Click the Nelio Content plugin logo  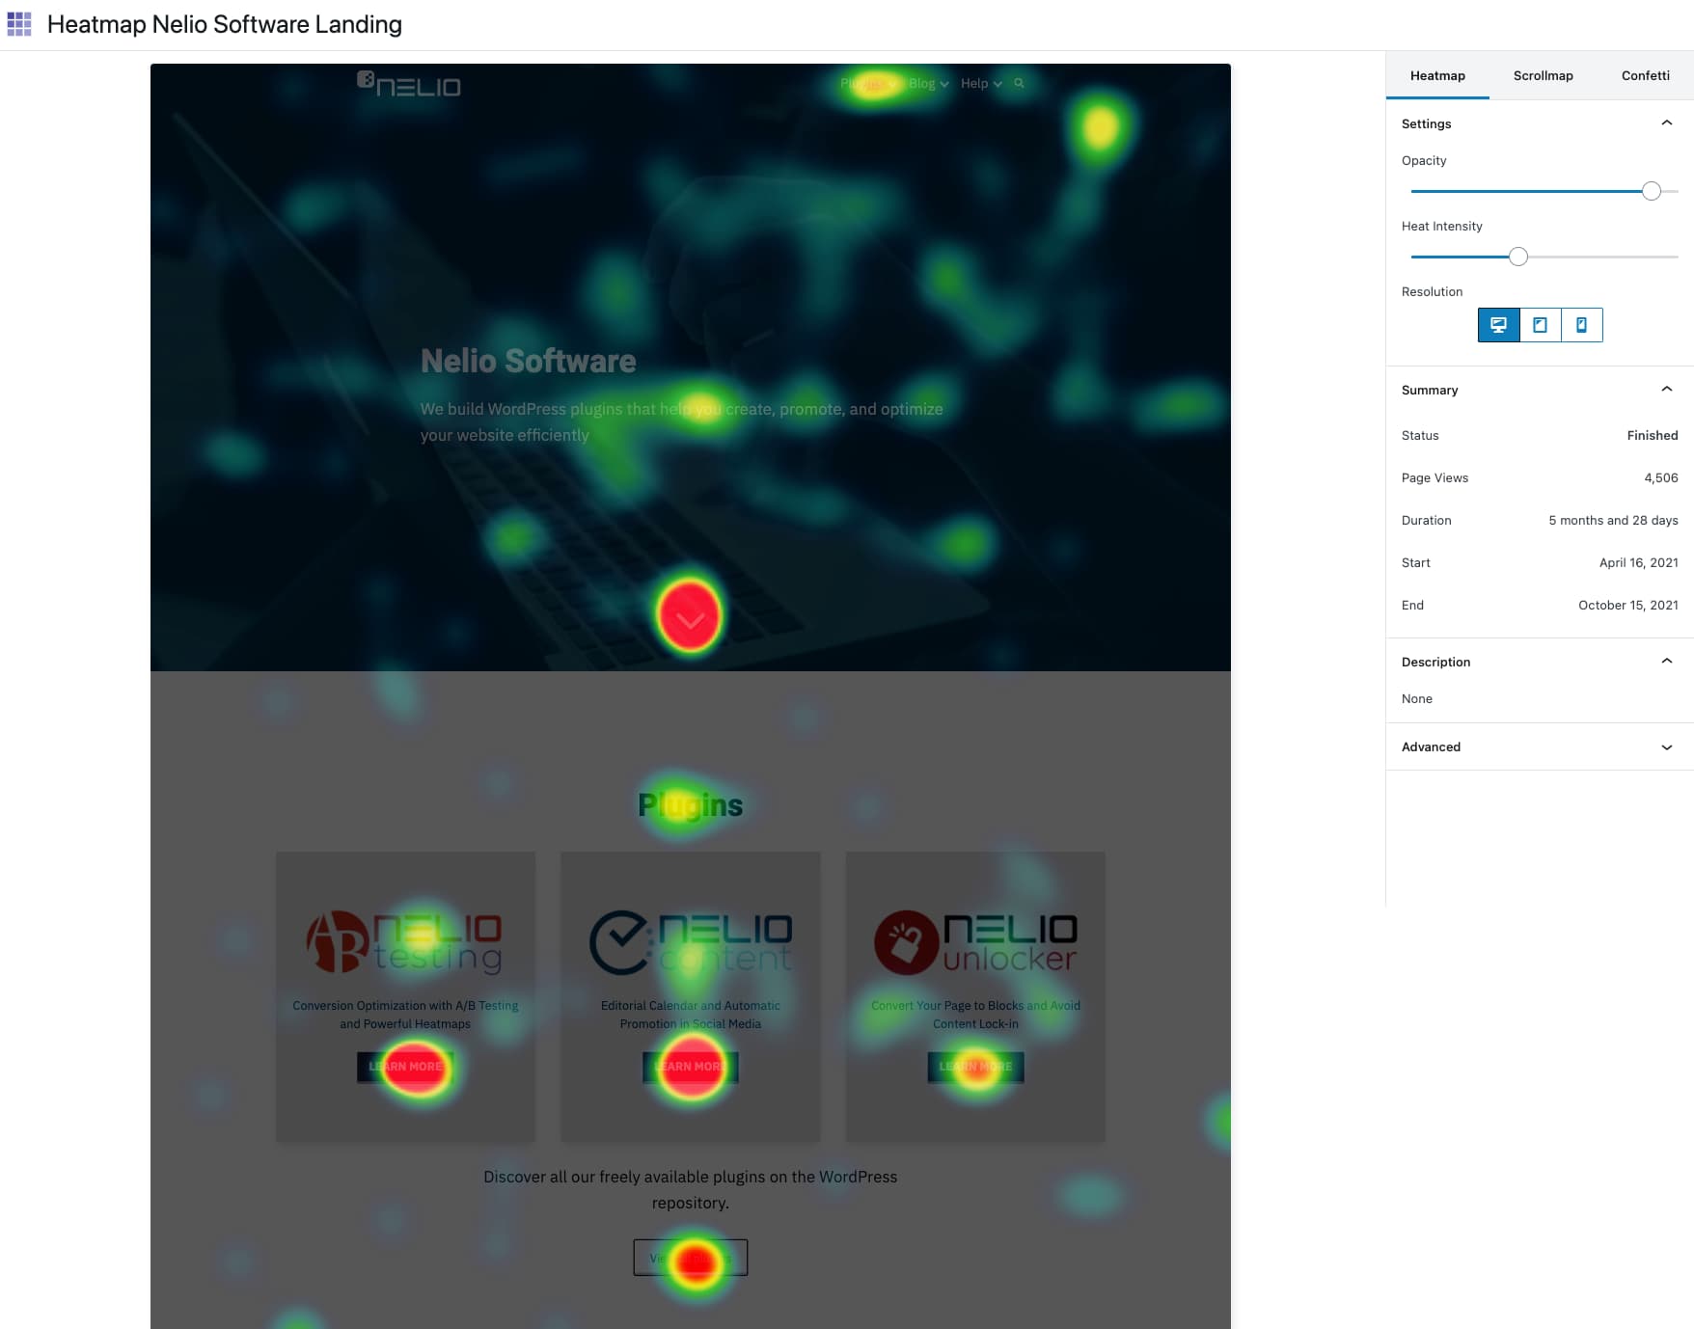pyautogui.click(x=691, y=941)
